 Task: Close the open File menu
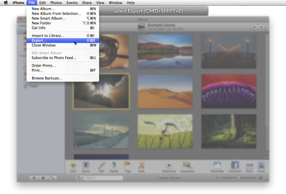click(32, 3)
